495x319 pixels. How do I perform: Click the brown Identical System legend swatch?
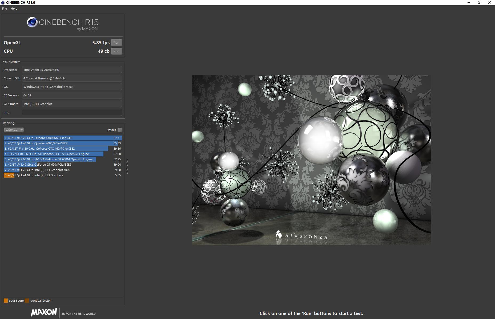[27, 301]
